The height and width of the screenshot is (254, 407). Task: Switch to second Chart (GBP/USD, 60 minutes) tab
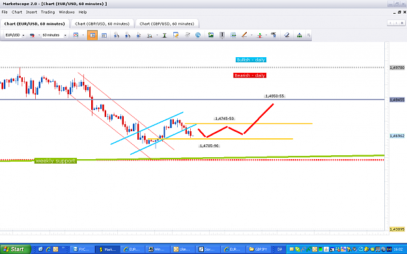click(167, 23)
